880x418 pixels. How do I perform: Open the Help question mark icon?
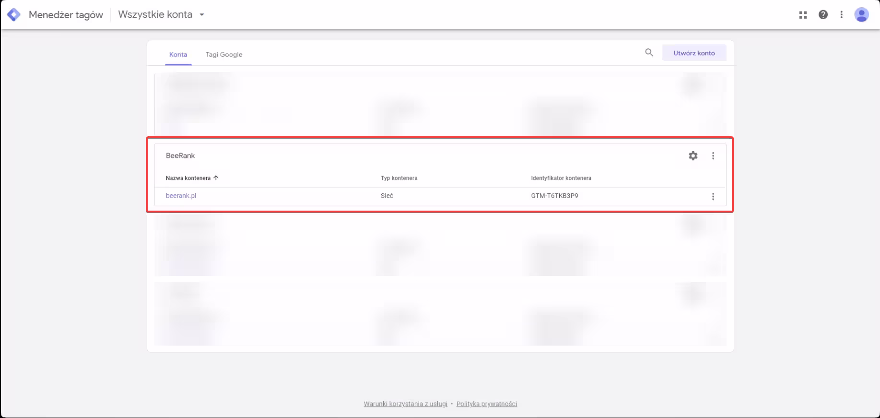coord(823,15)
